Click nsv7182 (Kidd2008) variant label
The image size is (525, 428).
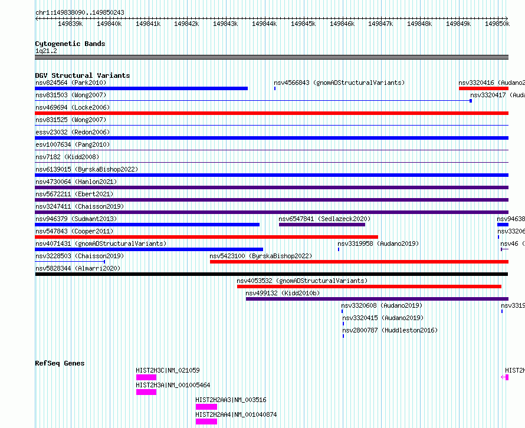(x=67, y=157)
